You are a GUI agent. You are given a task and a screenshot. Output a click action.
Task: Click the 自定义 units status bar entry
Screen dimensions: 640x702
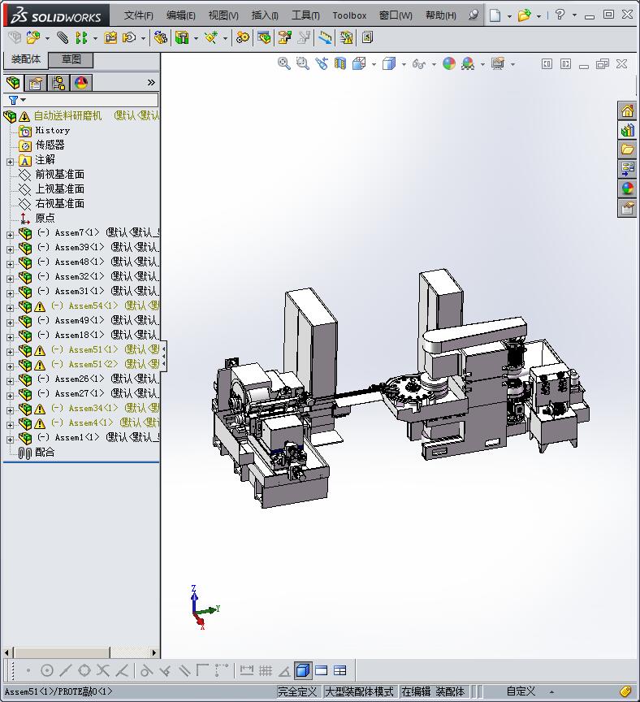[521, 691]
